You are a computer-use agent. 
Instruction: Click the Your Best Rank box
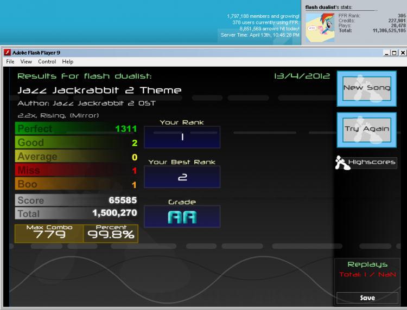pos(182,177)
